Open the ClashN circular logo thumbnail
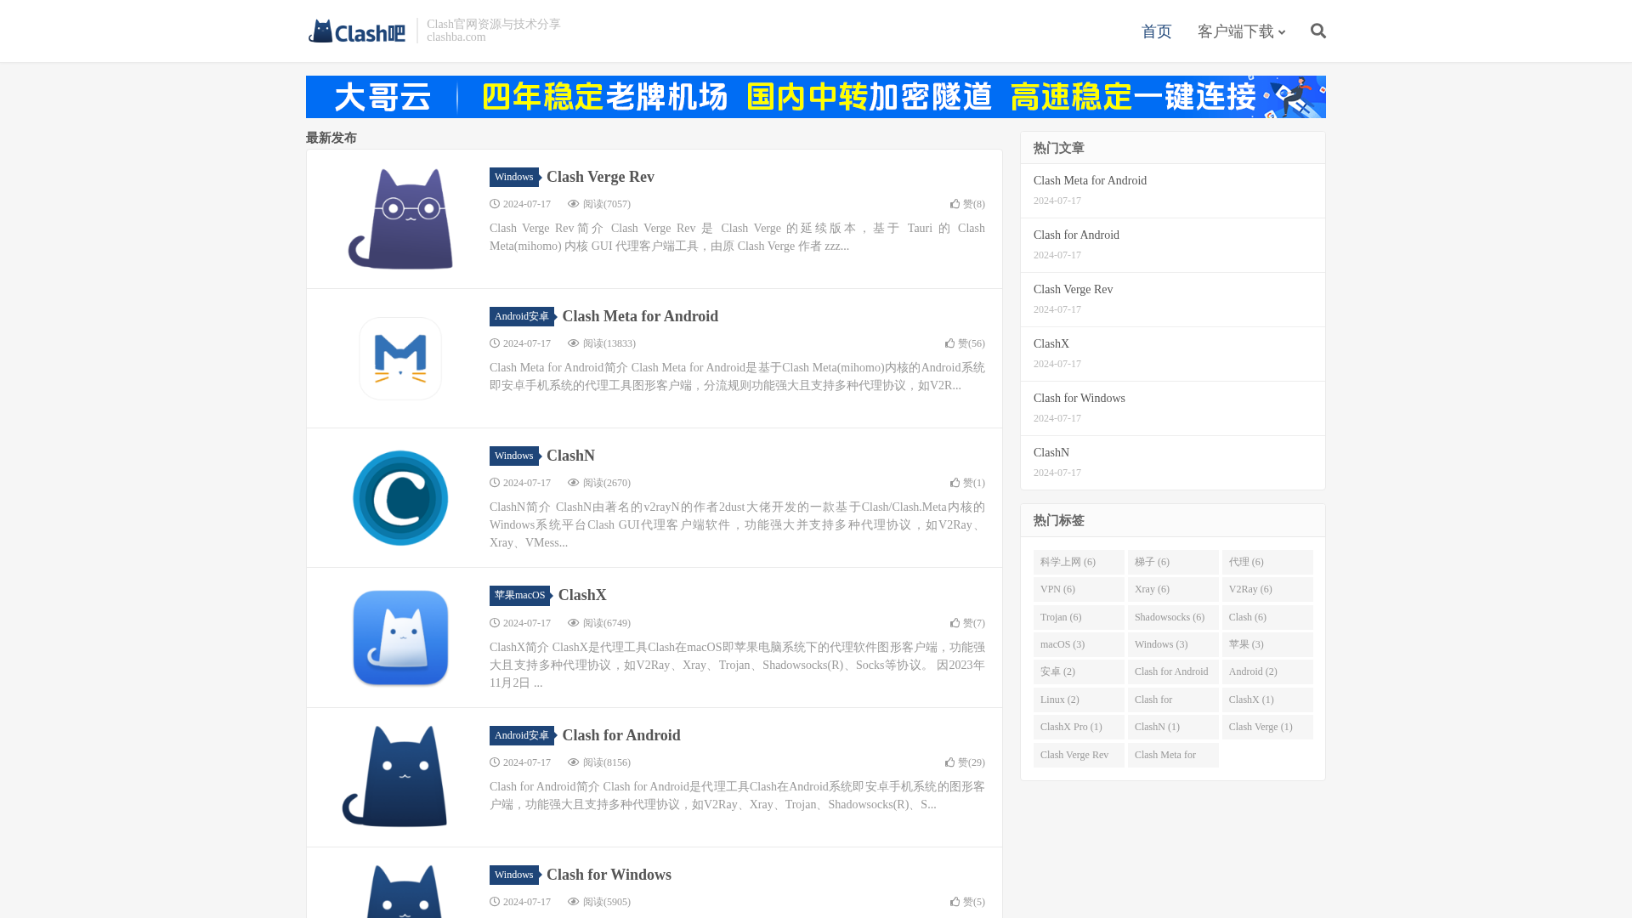1632x918 pixels. click(400, 498)
